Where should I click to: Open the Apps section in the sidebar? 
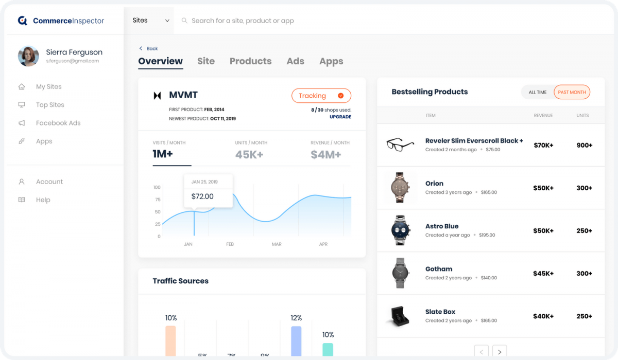(44, 141)
